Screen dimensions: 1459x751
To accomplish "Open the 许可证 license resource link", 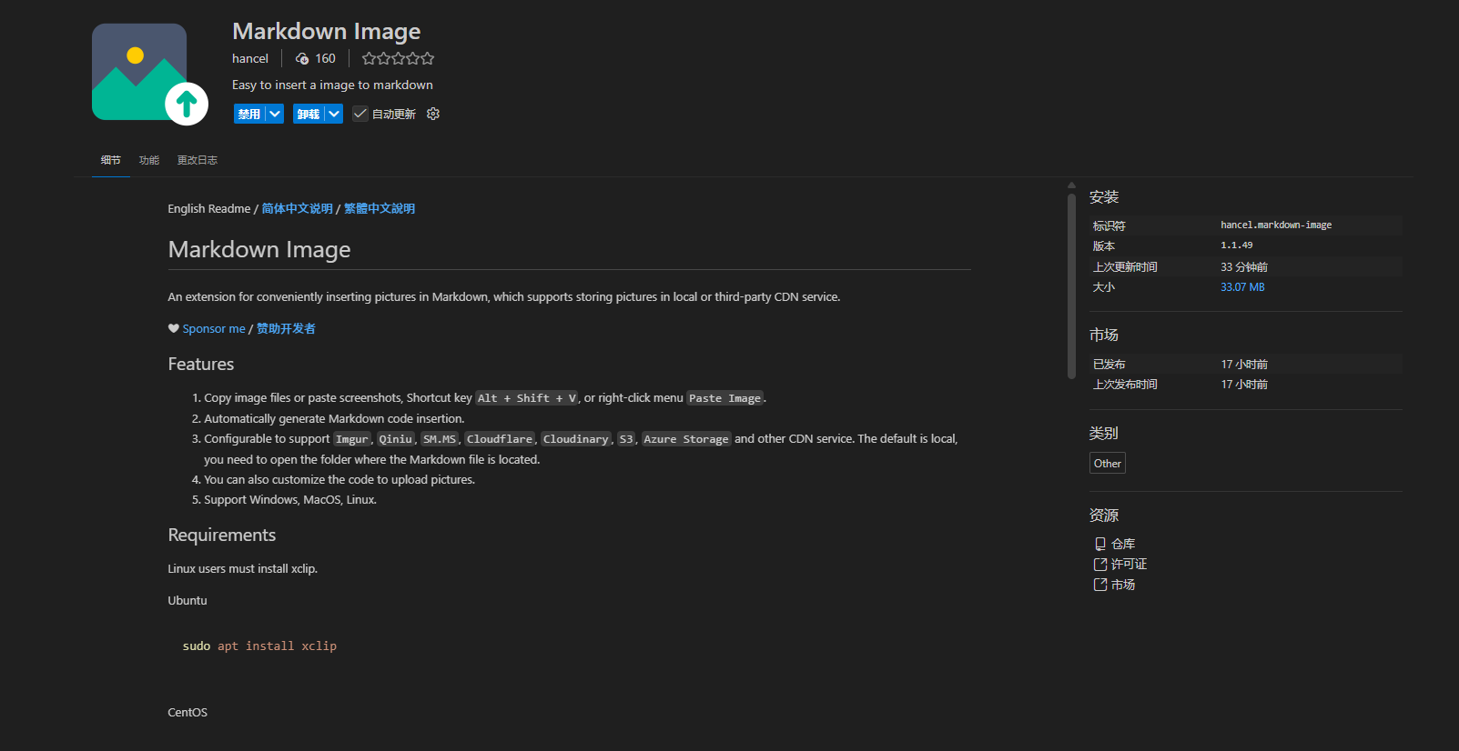I will (1120, 564).
